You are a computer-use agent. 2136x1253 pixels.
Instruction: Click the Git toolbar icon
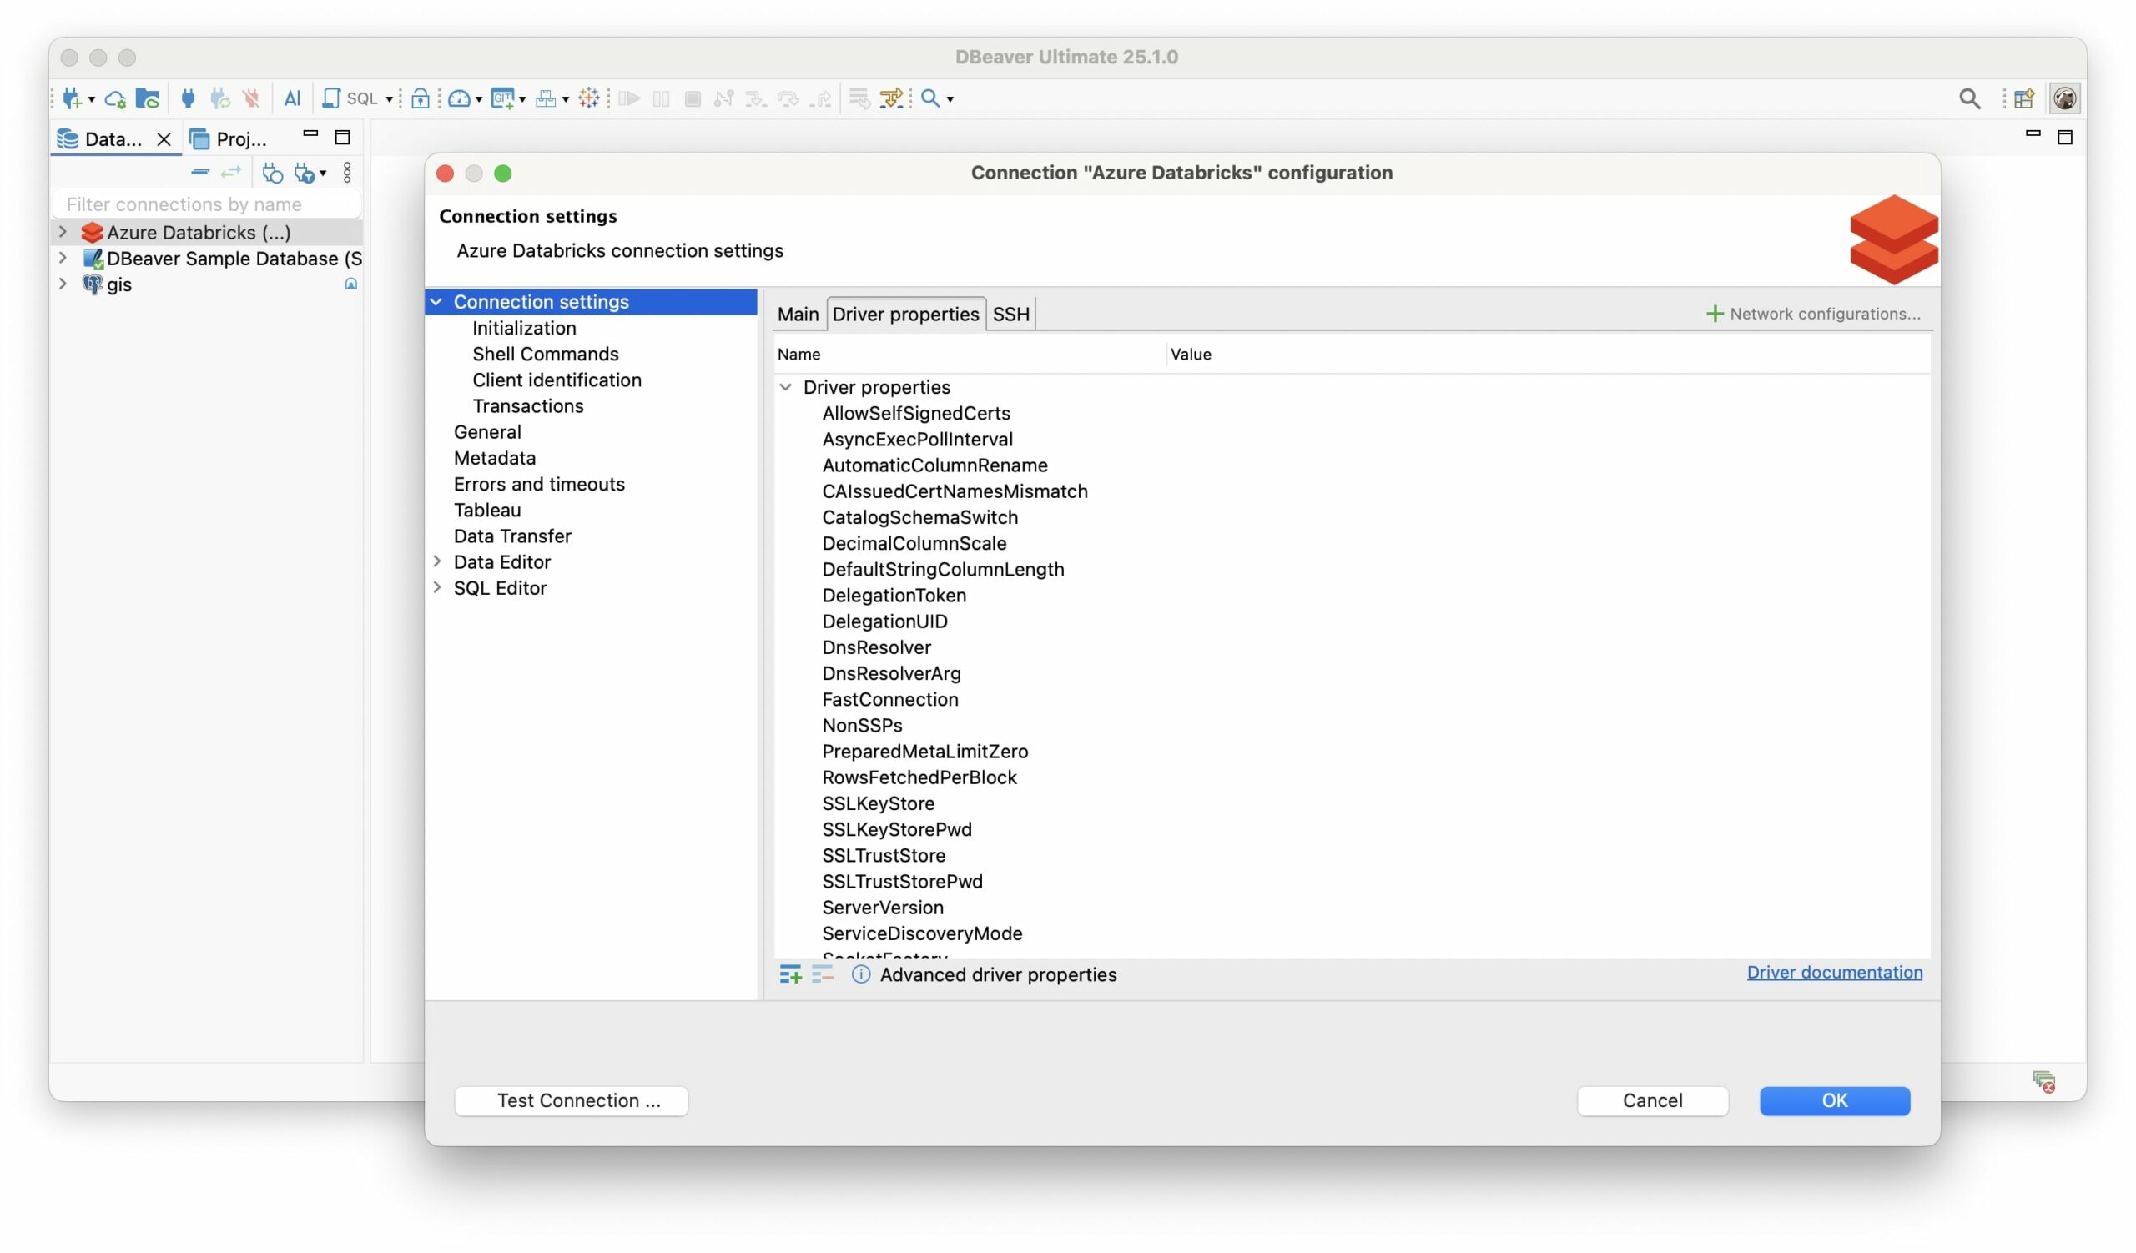click(x=502, y=98)
